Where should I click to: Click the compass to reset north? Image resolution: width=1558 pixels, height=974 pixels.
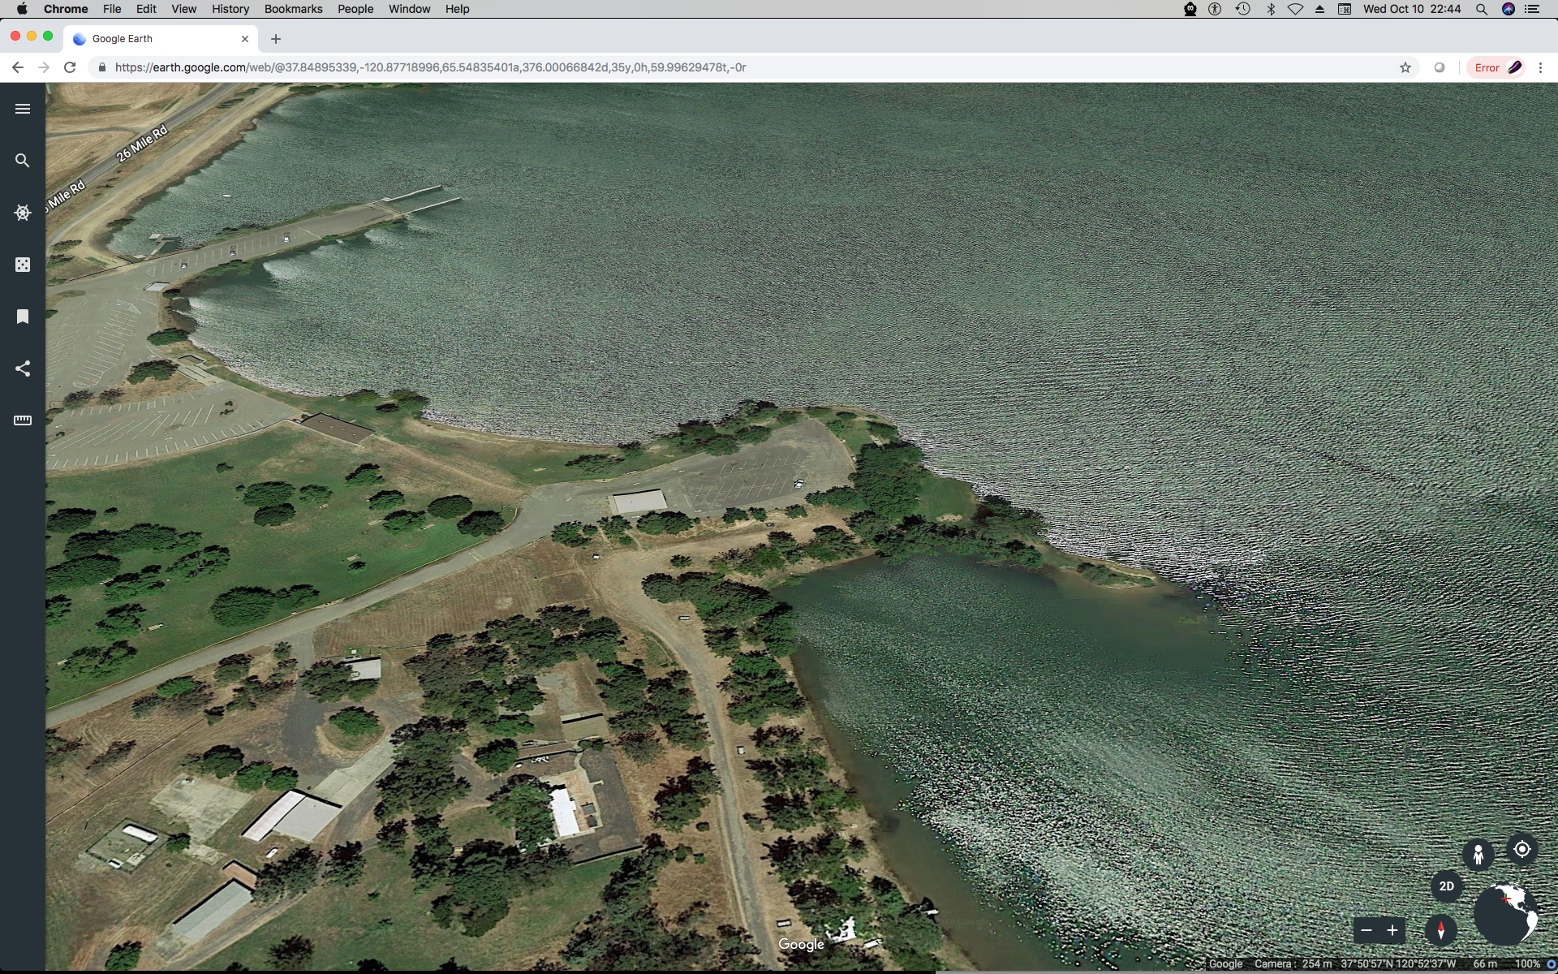coord(1440,930)
